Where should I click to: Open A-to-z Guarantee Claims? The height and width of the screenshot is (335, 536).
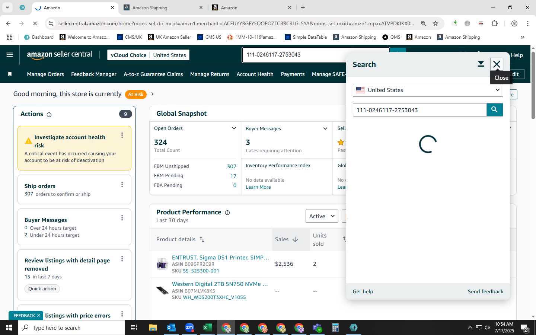tap(153, 74)
